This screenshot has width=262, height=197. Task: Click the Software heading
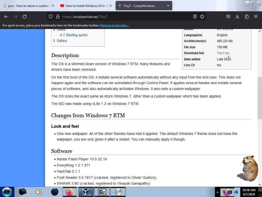[62, 151]
